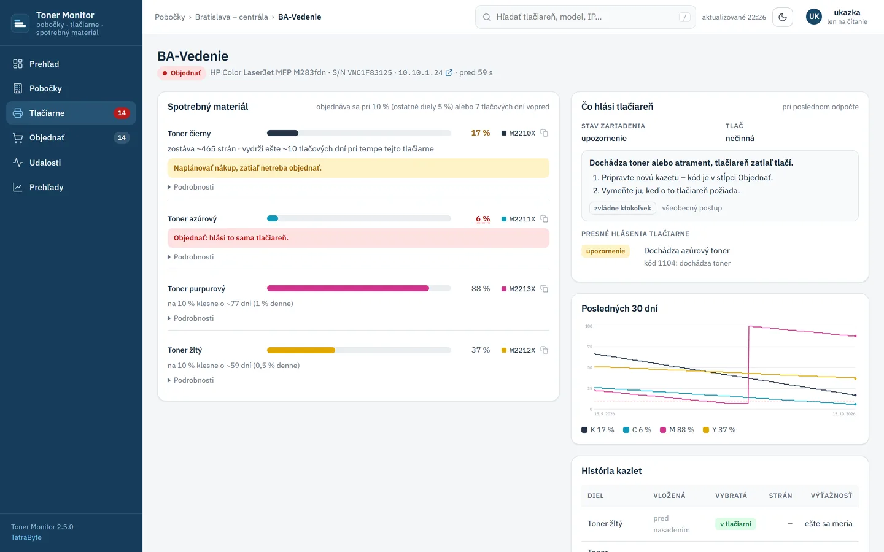Screen dimensions: 884x552
Task: Open TatraByte link in footer
Action: click(26, 537)
